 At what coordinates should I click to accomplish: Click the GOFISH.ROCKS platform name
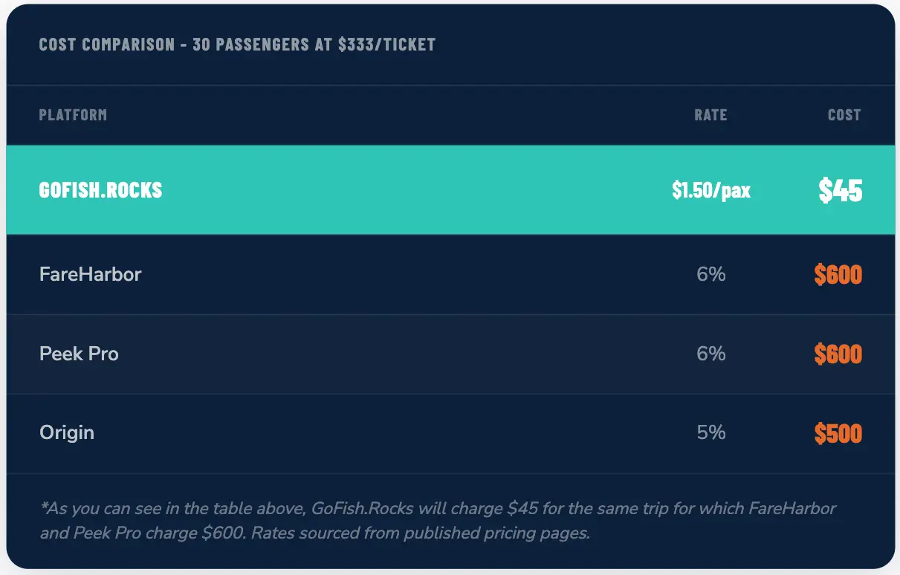click(x=100, y=190)
